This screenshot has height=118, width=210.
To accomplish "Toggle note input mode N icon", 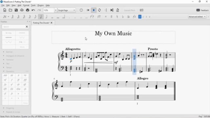I will (x=5, y=17).
